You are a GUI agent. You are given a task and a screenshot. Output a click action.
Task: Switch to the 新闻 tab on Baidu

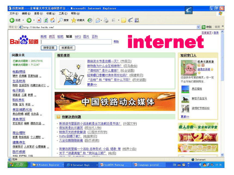pyautogui.click(x=44, y=36)
